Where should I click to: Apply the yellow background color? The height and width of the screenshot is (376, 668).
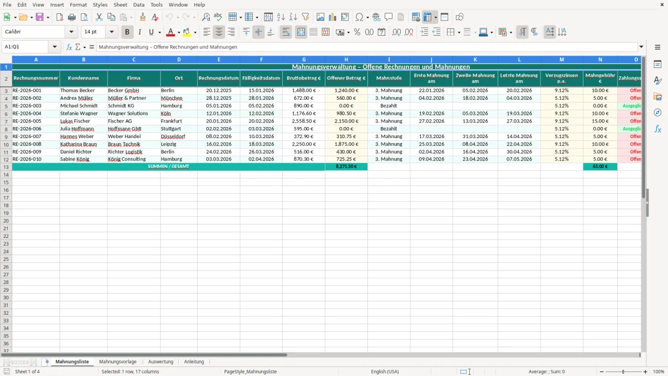187,32
